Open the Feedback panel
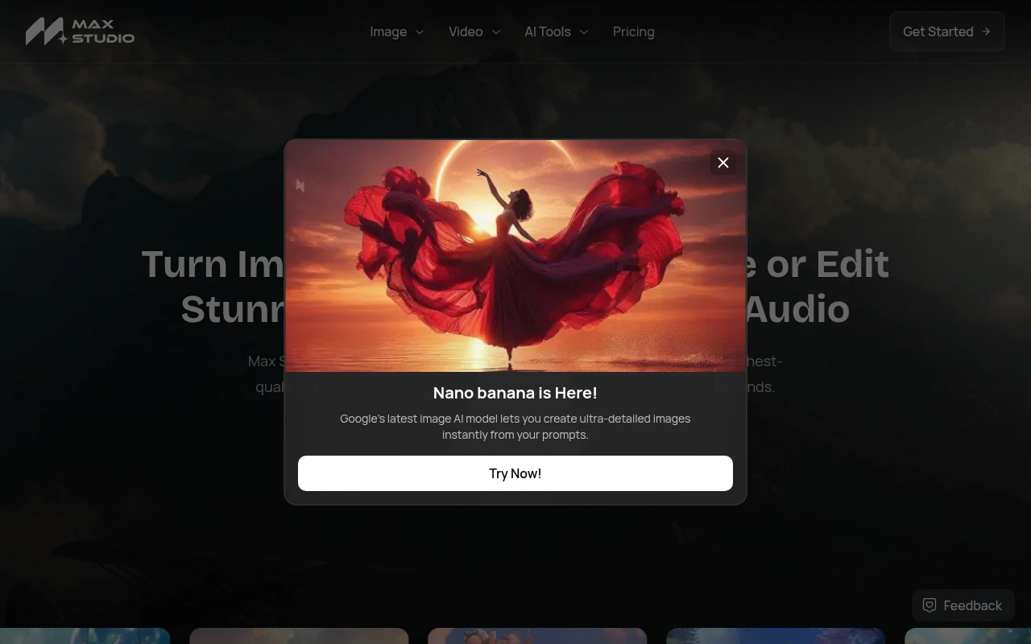The height and width of the screenshot is (644, 1031). (963, 605)
